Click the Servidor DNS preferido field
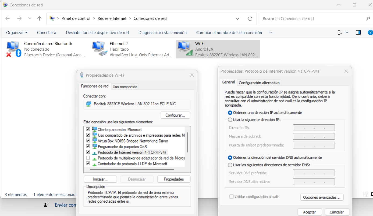373x216 pixels. point(314,173)
